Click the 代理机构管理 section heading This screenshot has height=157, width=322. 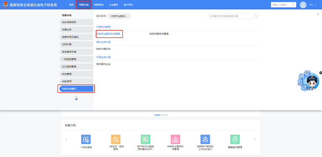(x=104, y=27)
